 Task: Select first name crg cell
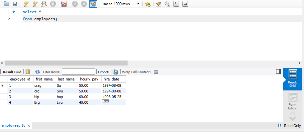pos(45,91)
